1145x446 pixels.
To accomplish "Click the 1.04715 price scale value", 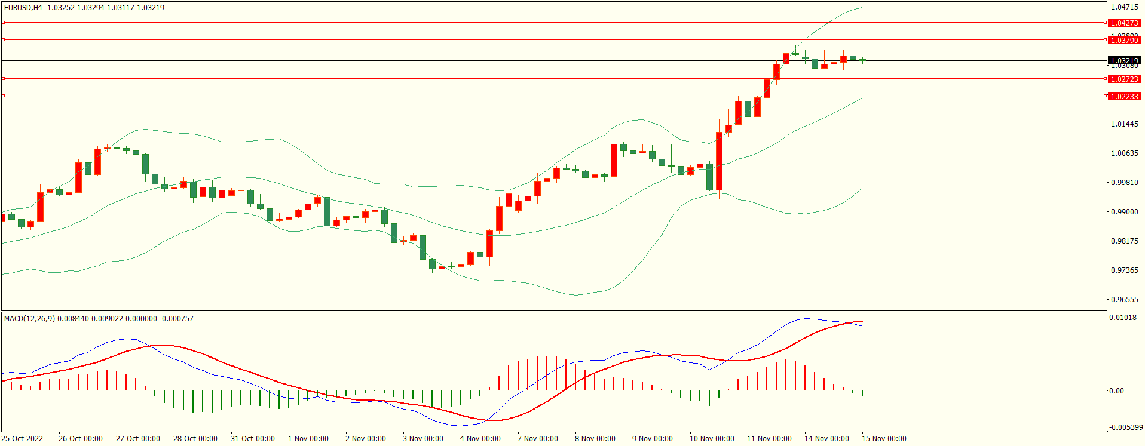I will pos(1124,7).
